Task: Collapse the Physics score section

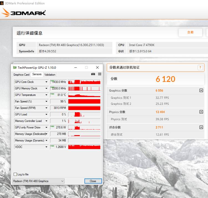Action: pyautogui.click(x=201, y=112)
